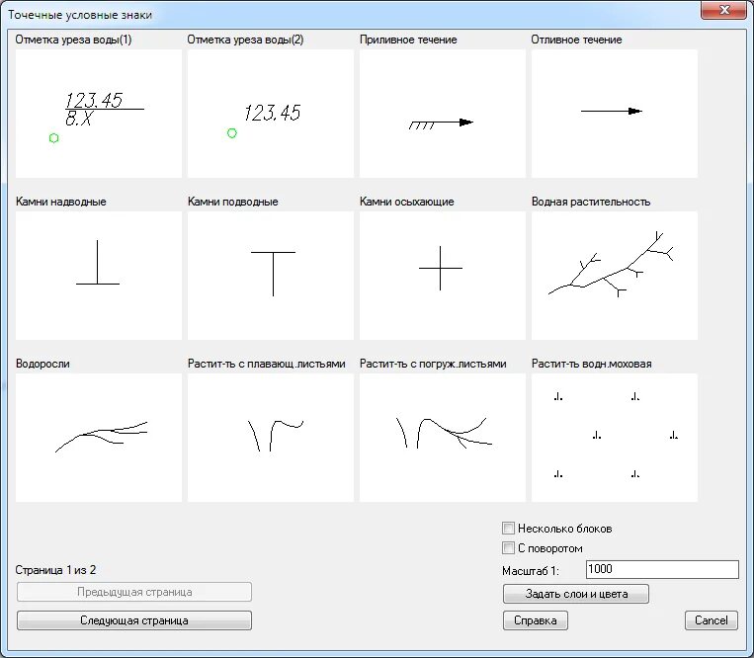Enable the Несколько блоков checkbox
Viewport: 754px width, 658px height.
(x=508, y=529)
